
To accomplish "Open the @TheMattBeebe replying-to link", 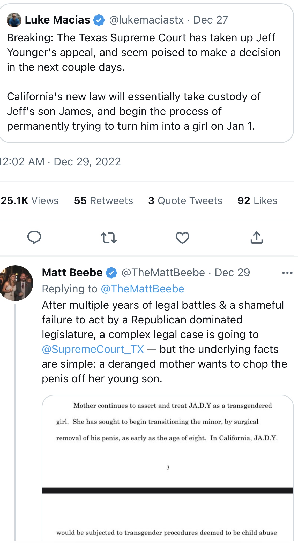I will coord(142,289).
